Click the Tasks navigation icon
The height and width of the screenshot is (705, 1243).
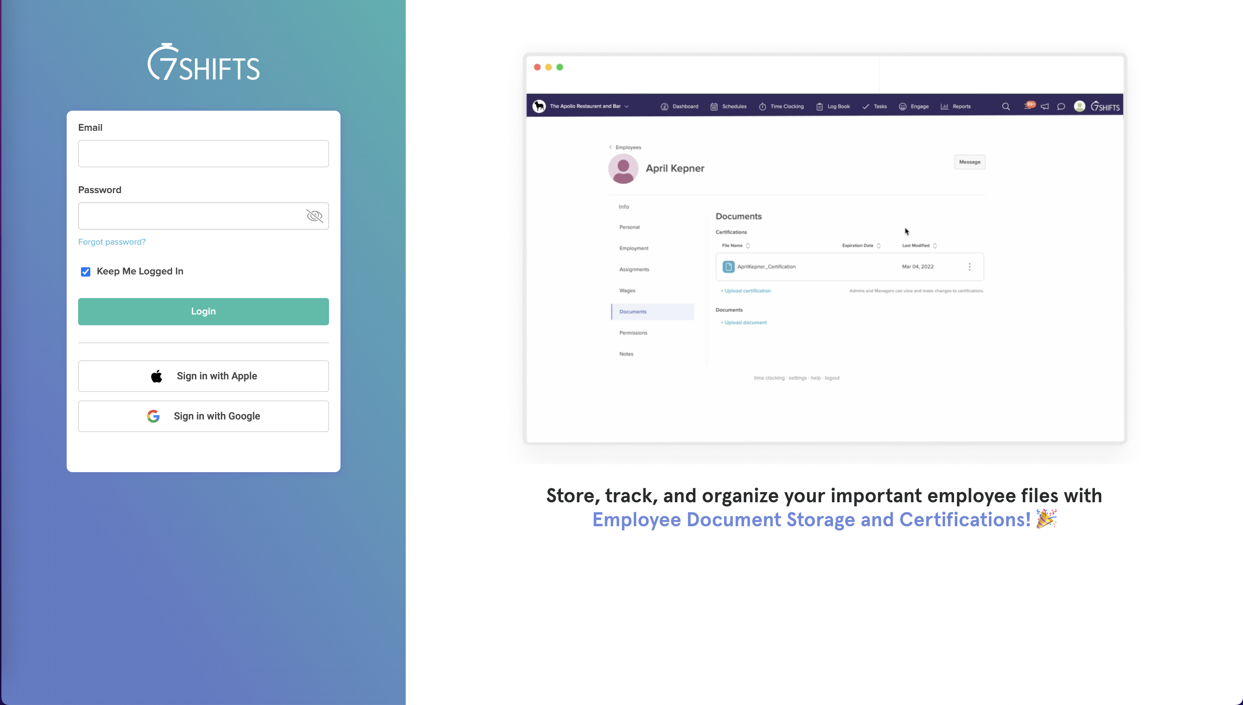click(x=866, y=106)
